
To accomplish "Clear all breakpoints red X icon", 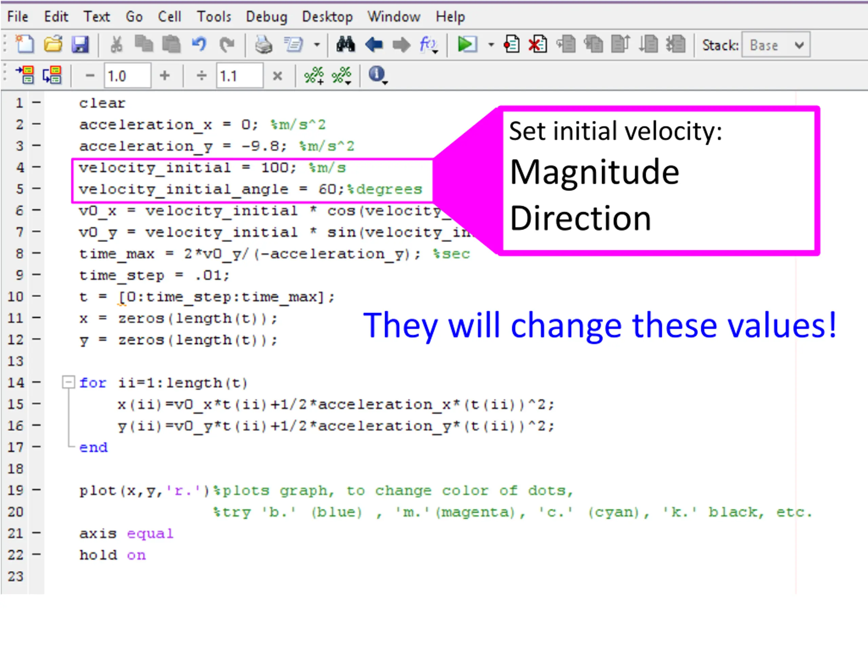I will tap(538, 44).
